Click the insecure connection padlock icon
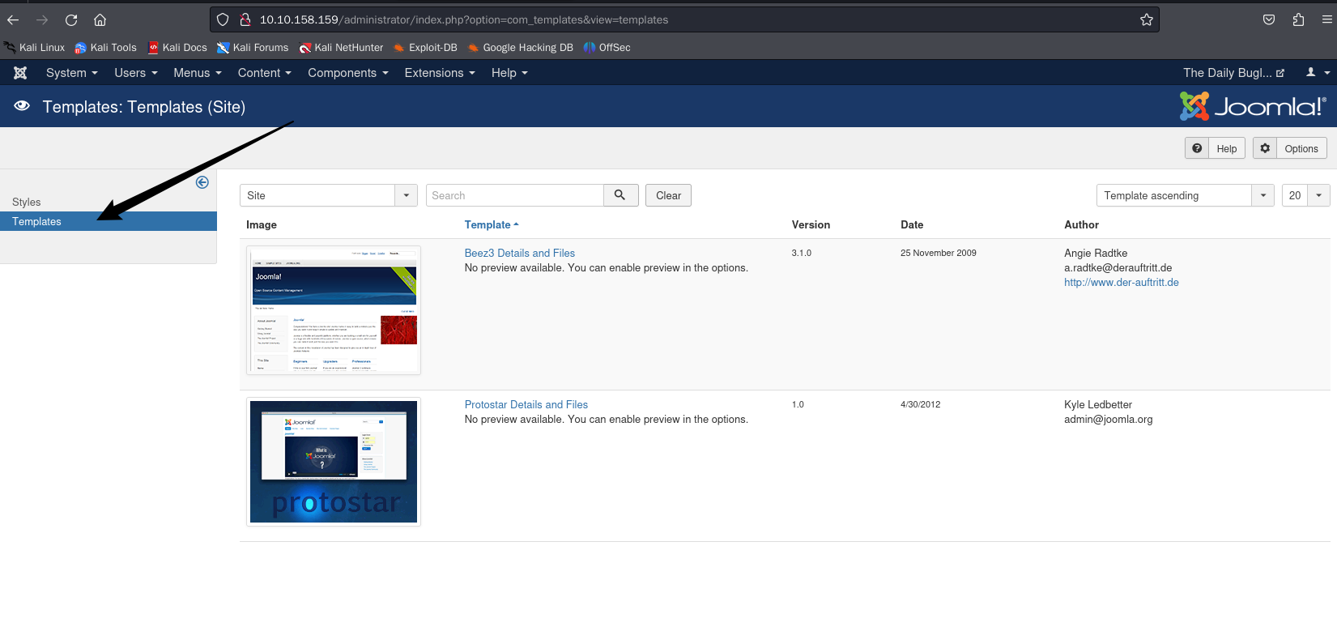 (x=245, y=19)
